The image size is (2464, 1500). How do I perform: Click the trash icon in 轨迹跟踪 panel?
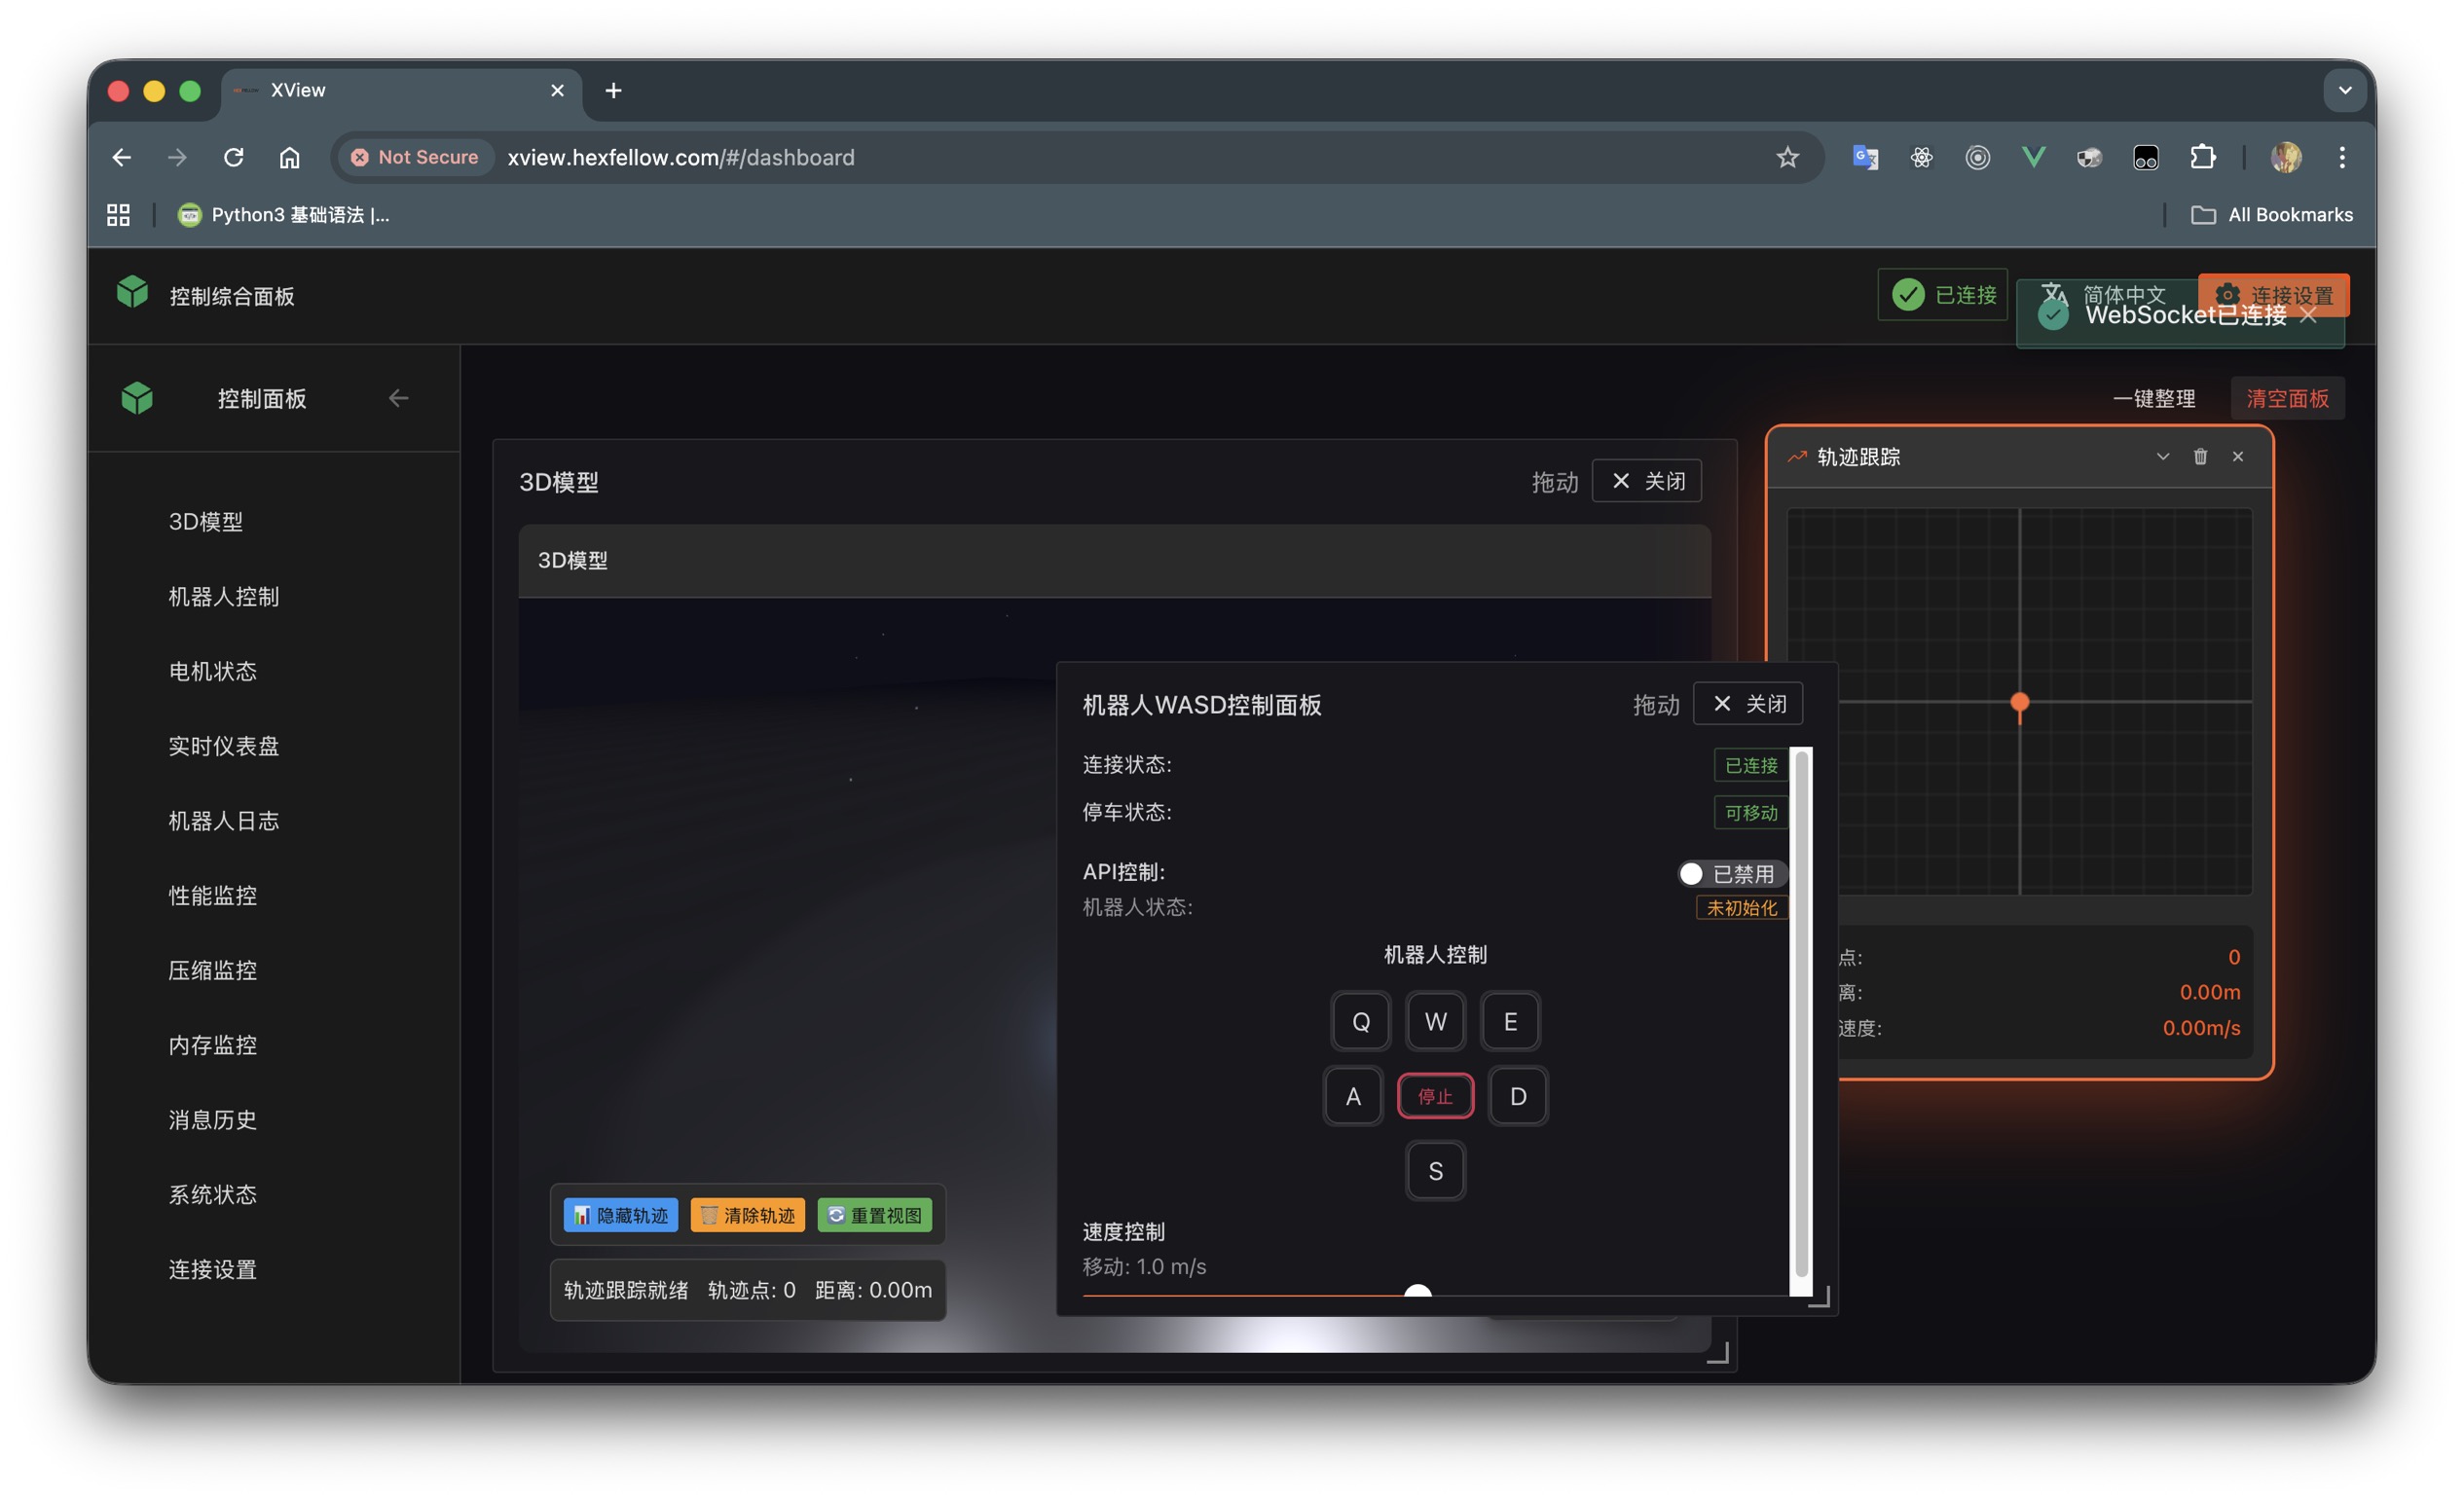[2199, 457]
